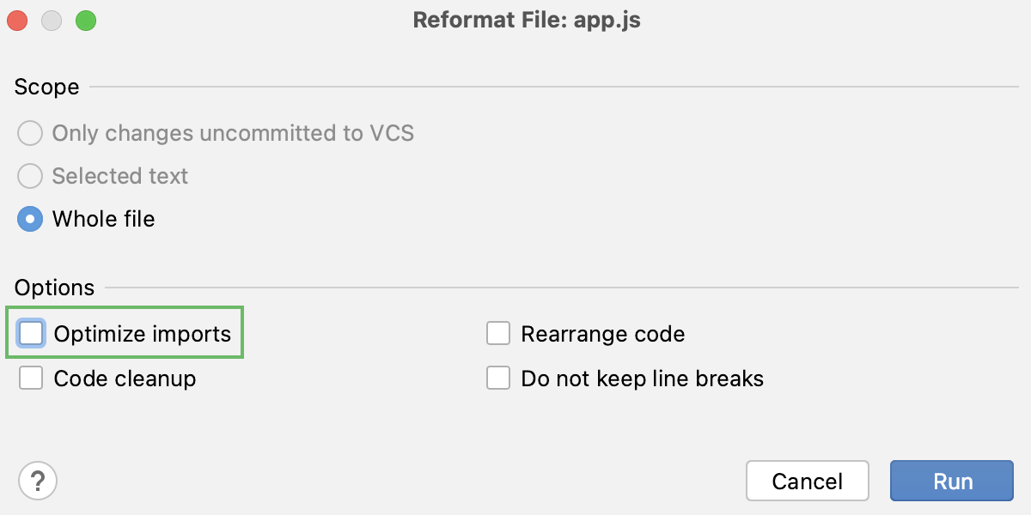
Task: Open help via the question mark icon
Action: point(38,481)
